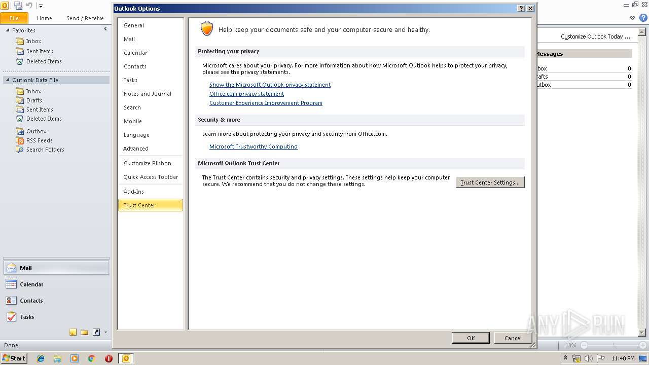Minimize the ribbon chevron
Screen dimensions: 649x365
pyautogui.click(x=633, y=18)
